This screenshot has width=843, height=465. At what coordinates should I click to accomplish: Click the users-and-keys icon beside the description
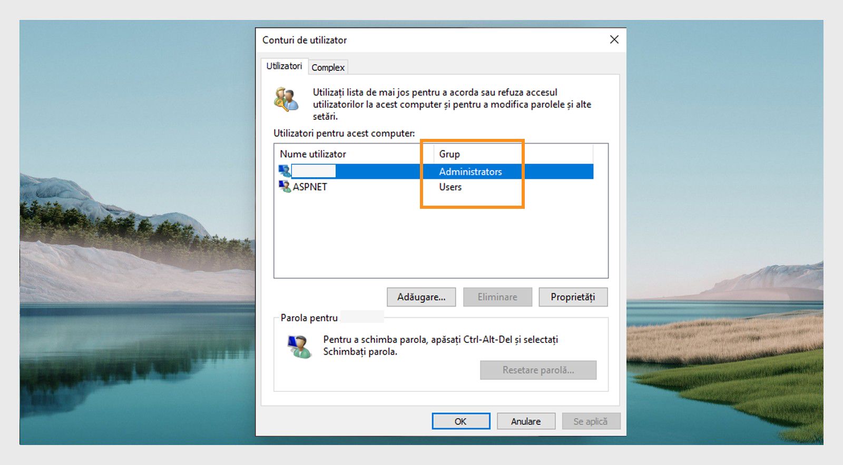[x=287, y=99]
